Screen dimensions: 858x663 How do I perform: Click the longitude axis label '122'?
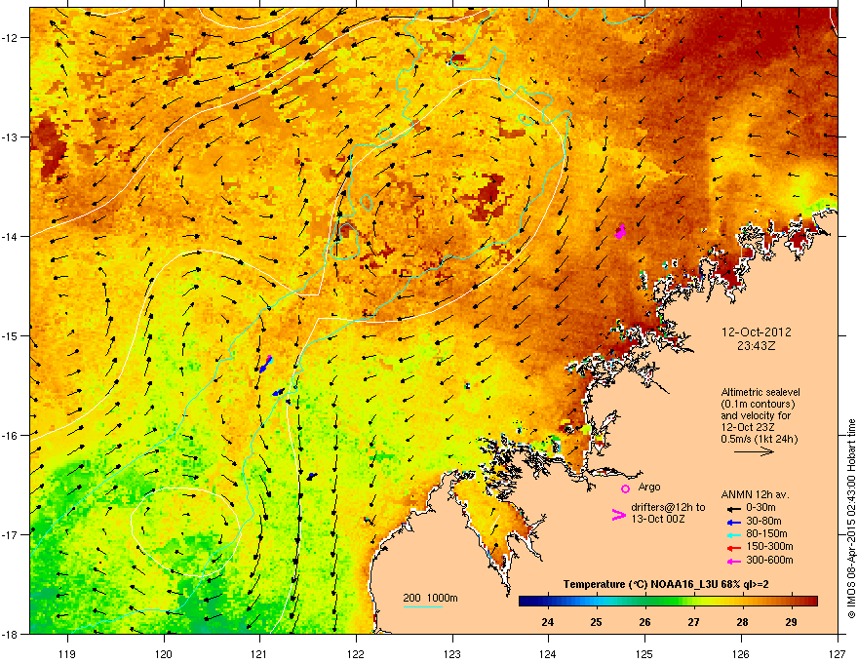pos(356,653)
